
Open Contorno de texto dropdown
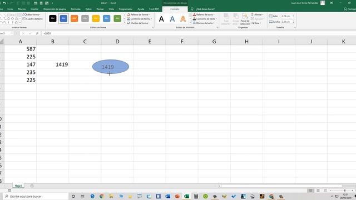click(x=205, y=19)
